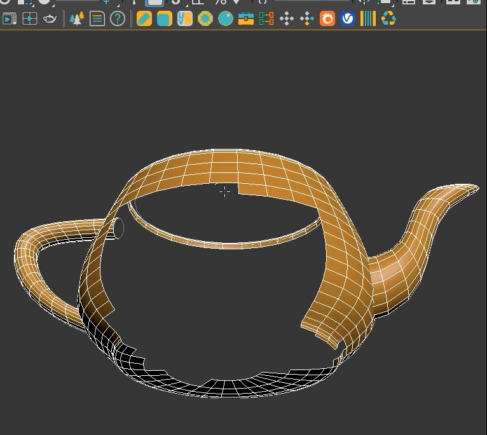Select the orange pen tag icon
The width and height of the screenshot is (487, 435).
[144, 19]
